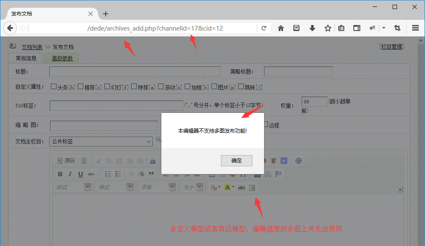Toggle Bold in the editor toolbar

coord(60,174)
